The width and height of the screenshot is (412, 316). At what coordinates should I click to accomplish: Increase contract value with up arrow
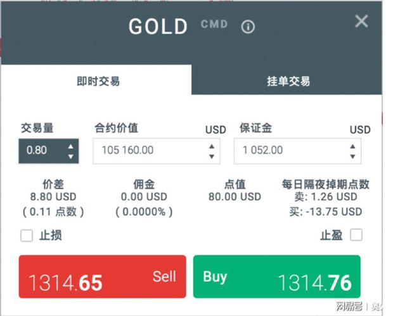[212, 146]
